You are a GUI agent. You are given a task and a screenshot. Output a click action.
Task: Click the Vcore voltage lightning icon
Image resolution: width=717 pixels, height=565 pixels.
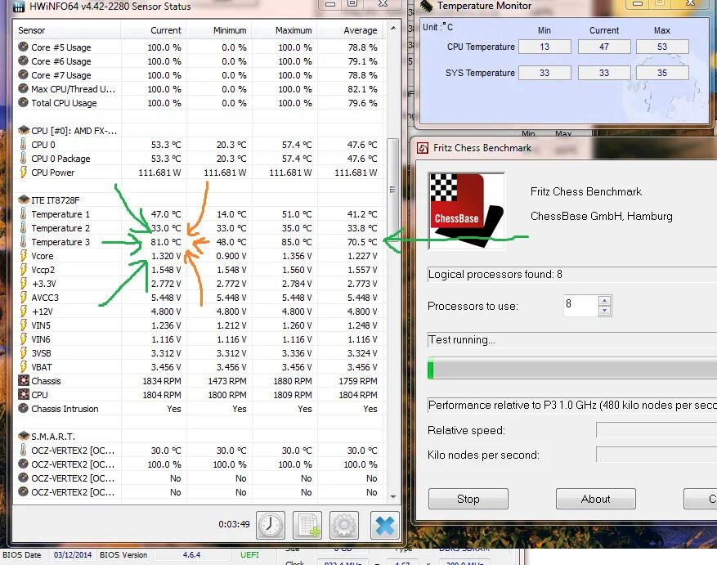point(24,255)
